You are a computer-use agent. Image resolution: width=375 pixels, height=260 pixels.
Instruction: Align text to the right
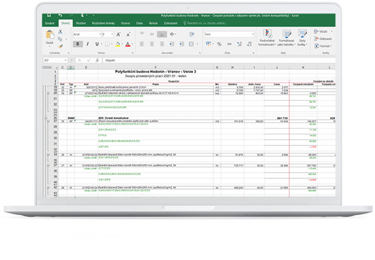click(x=162, y=44)
